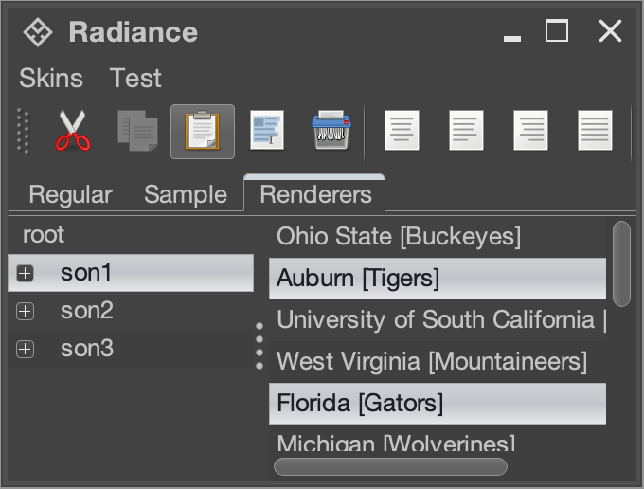644x489 pixels.
Task: Maximize the Radiance window
Action: pos(557,30)
